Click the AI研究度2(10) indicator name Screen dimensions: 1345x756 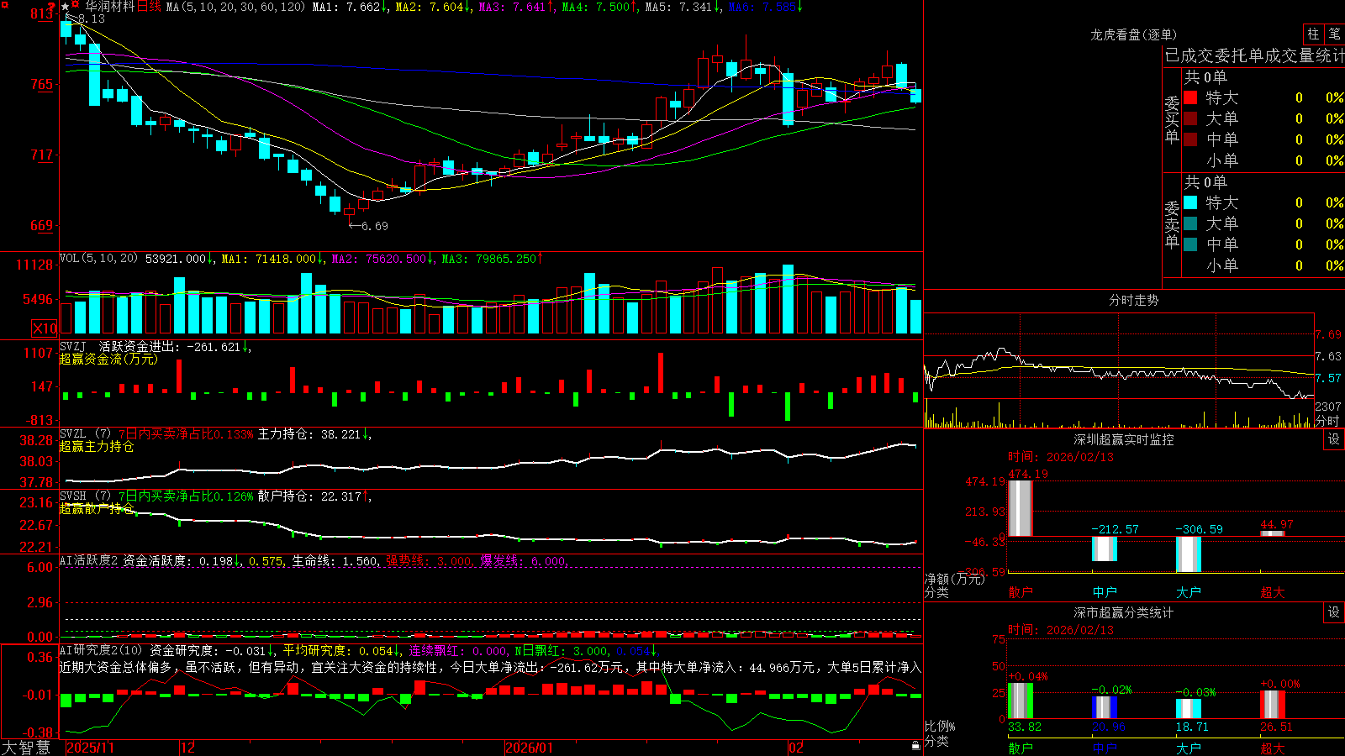(x=101, y=650)
